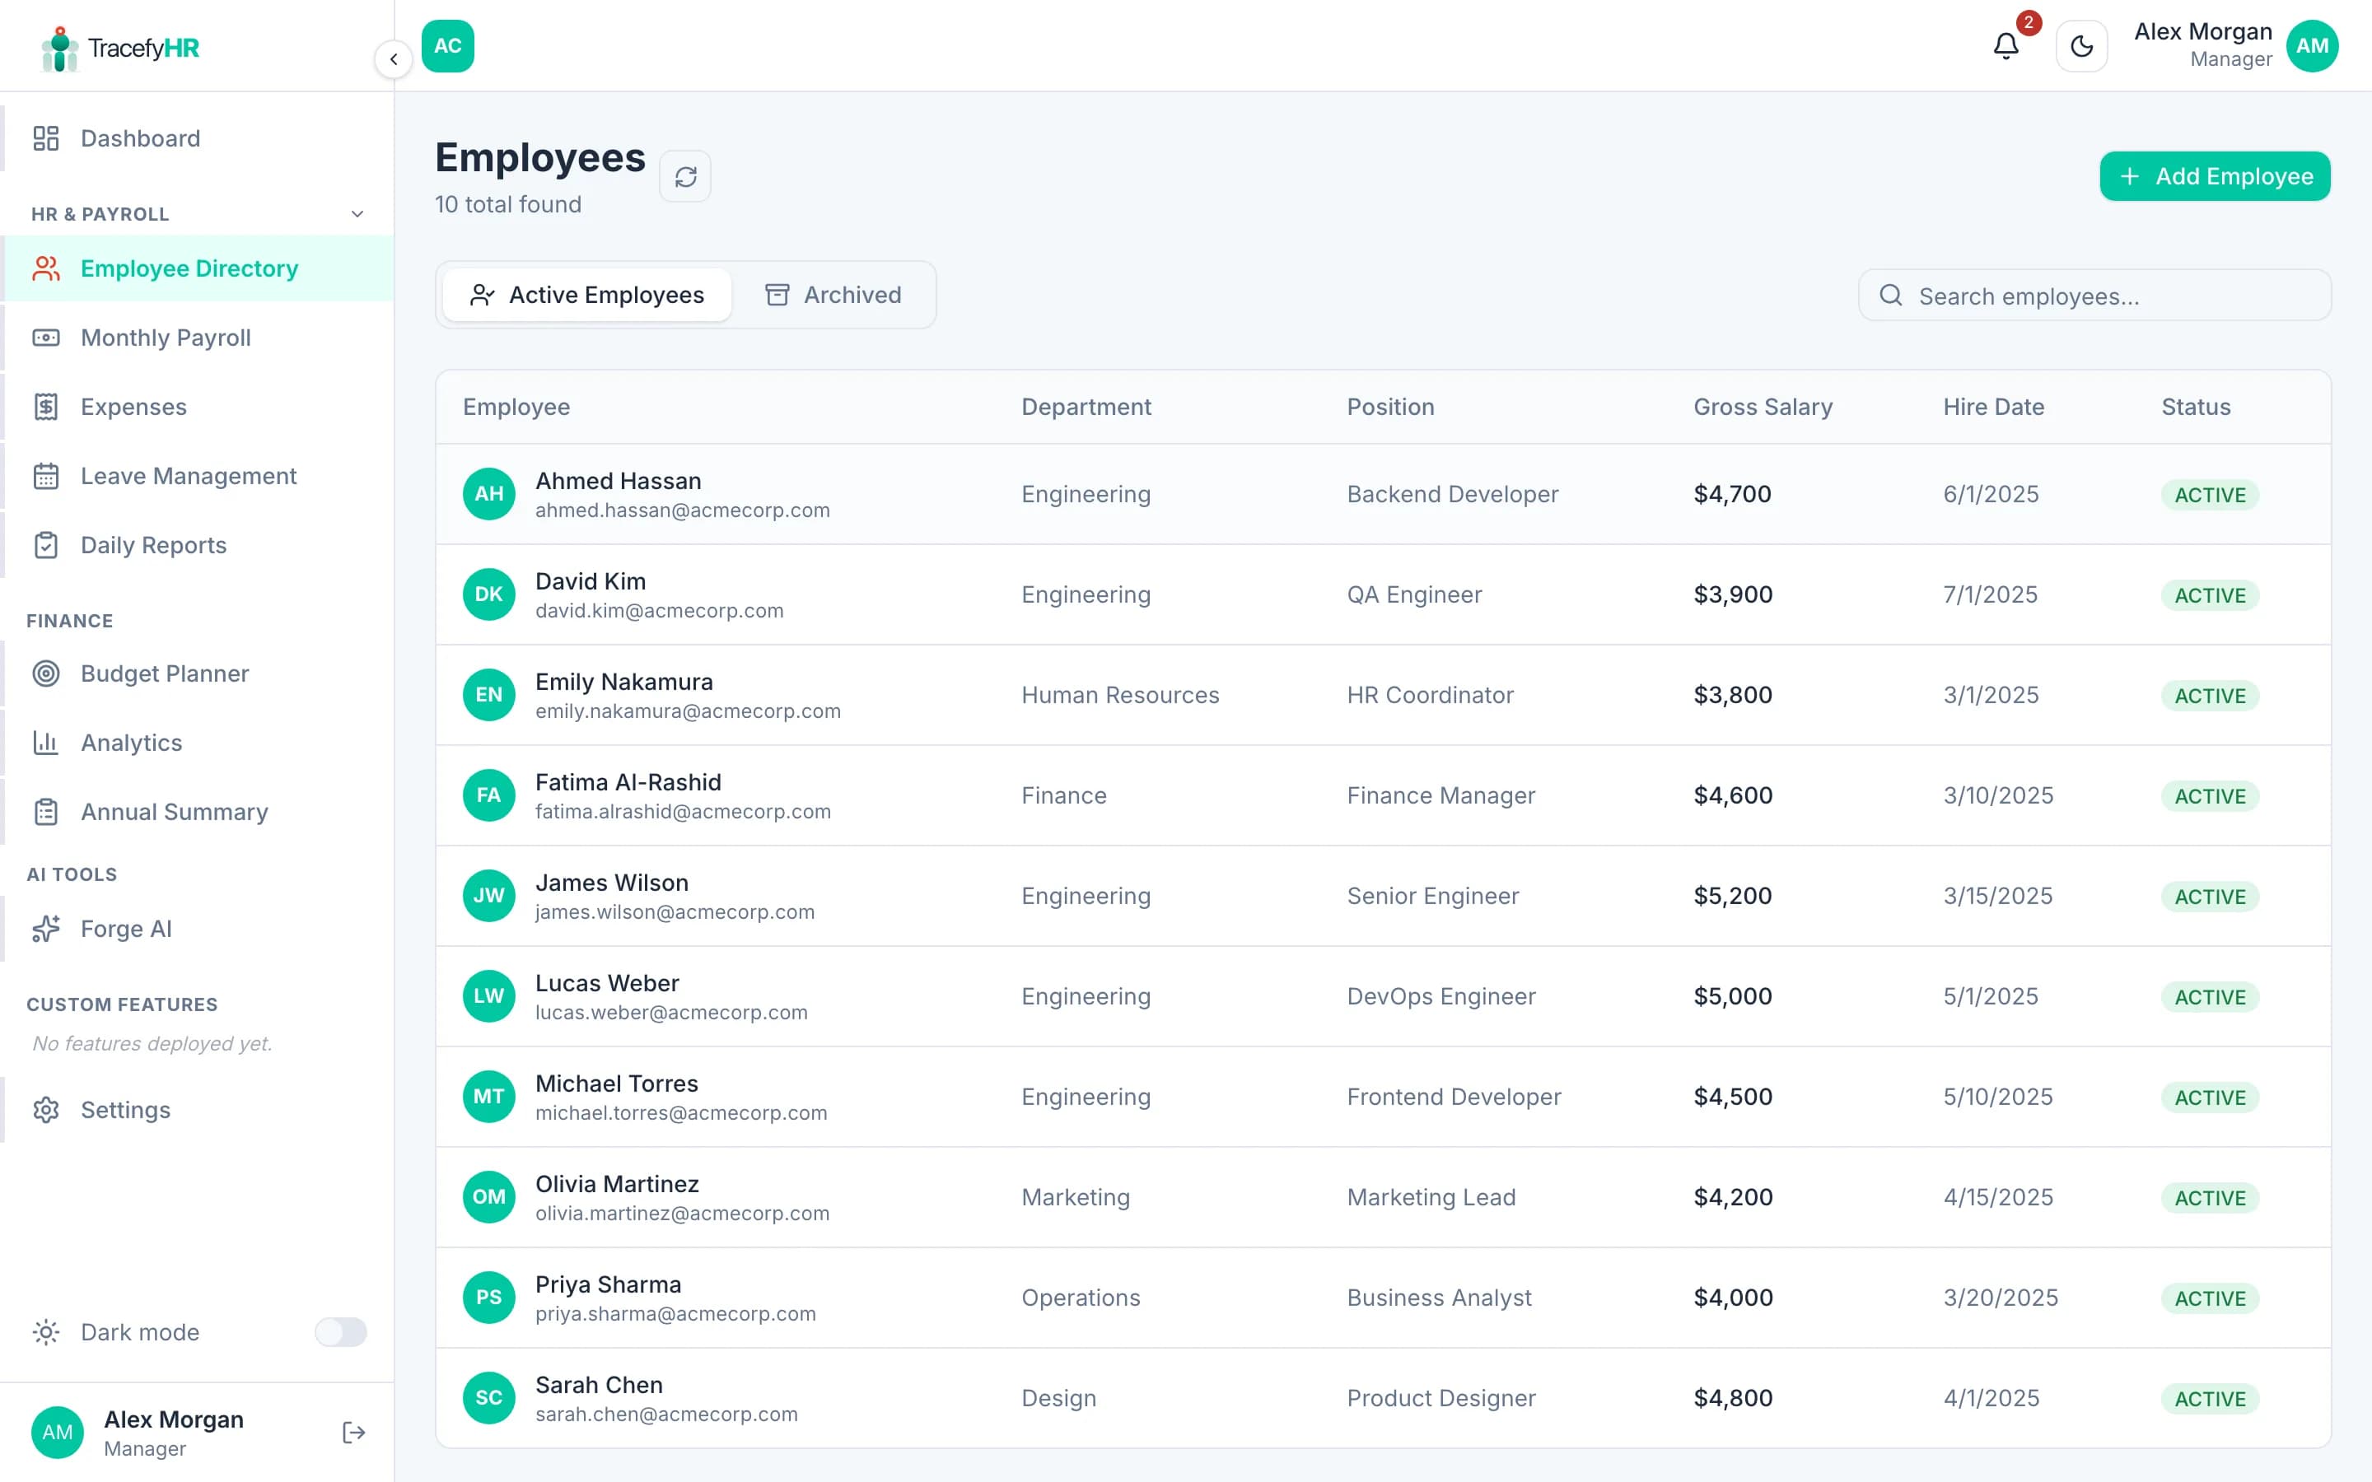Switch the view to Archived employees
The image size is (2372, 1482).
pos(834,294)
